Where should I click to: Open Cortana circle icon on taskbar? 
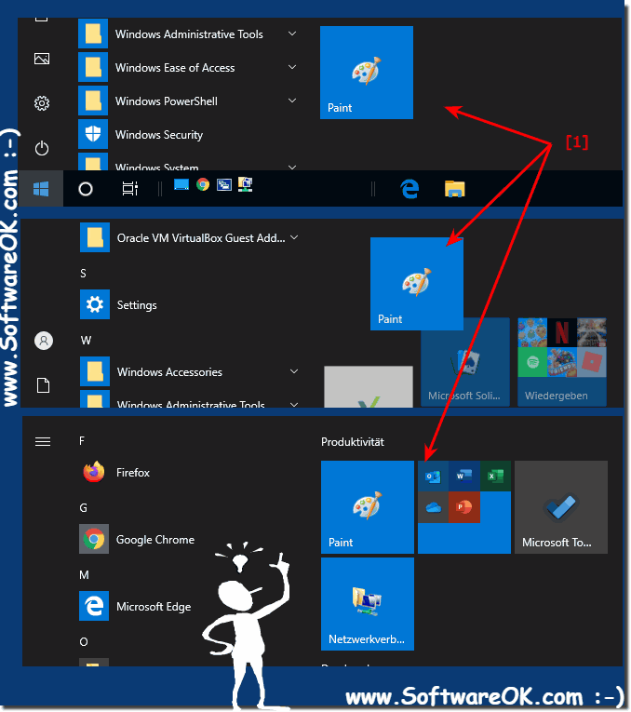[x=86, y=189]
